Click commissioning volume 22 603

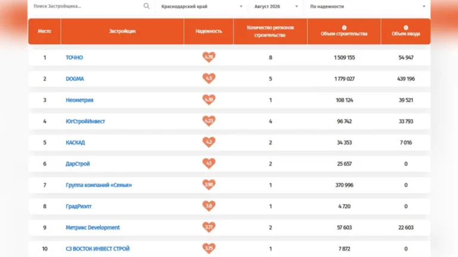point(406,228)
